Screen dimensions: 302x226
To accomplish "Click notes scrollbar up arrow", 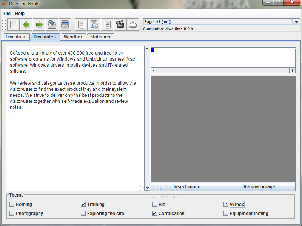I will pyautogui.click(x=147, y=49).
